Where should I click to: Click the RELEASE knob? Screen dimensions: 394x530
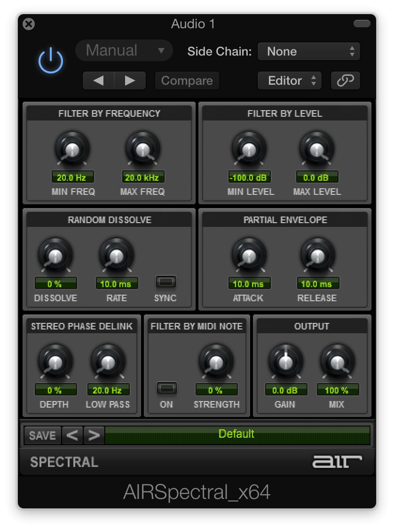click(x=317, y=255)
